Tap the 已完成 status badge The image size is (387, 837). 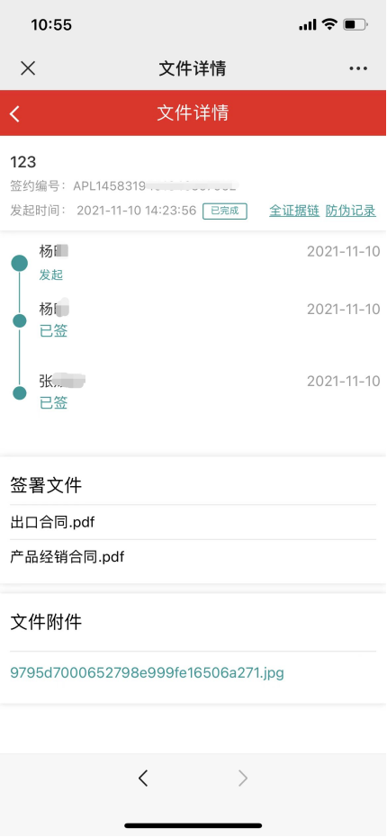tap(225, 211)
